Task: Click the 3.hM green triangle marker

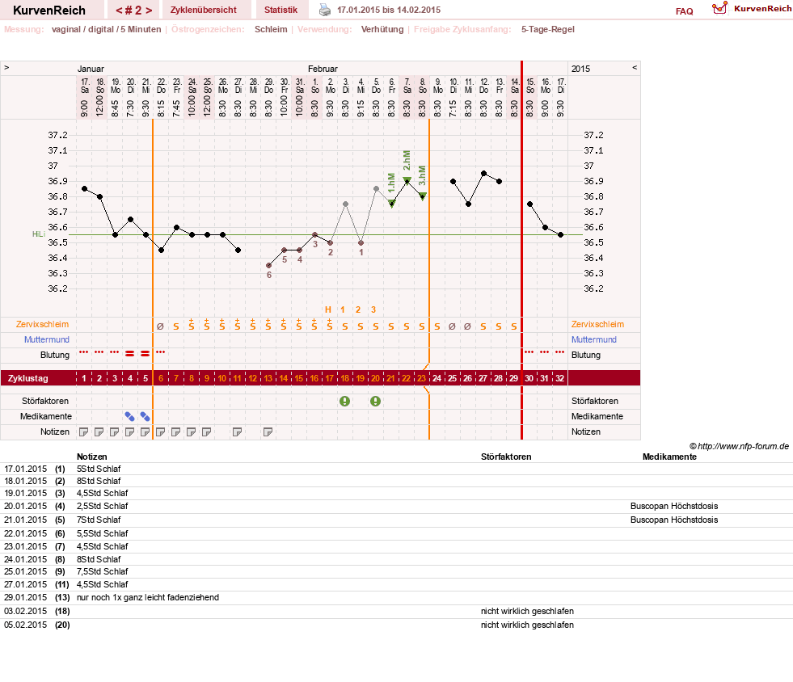Action: coord(423,196)
